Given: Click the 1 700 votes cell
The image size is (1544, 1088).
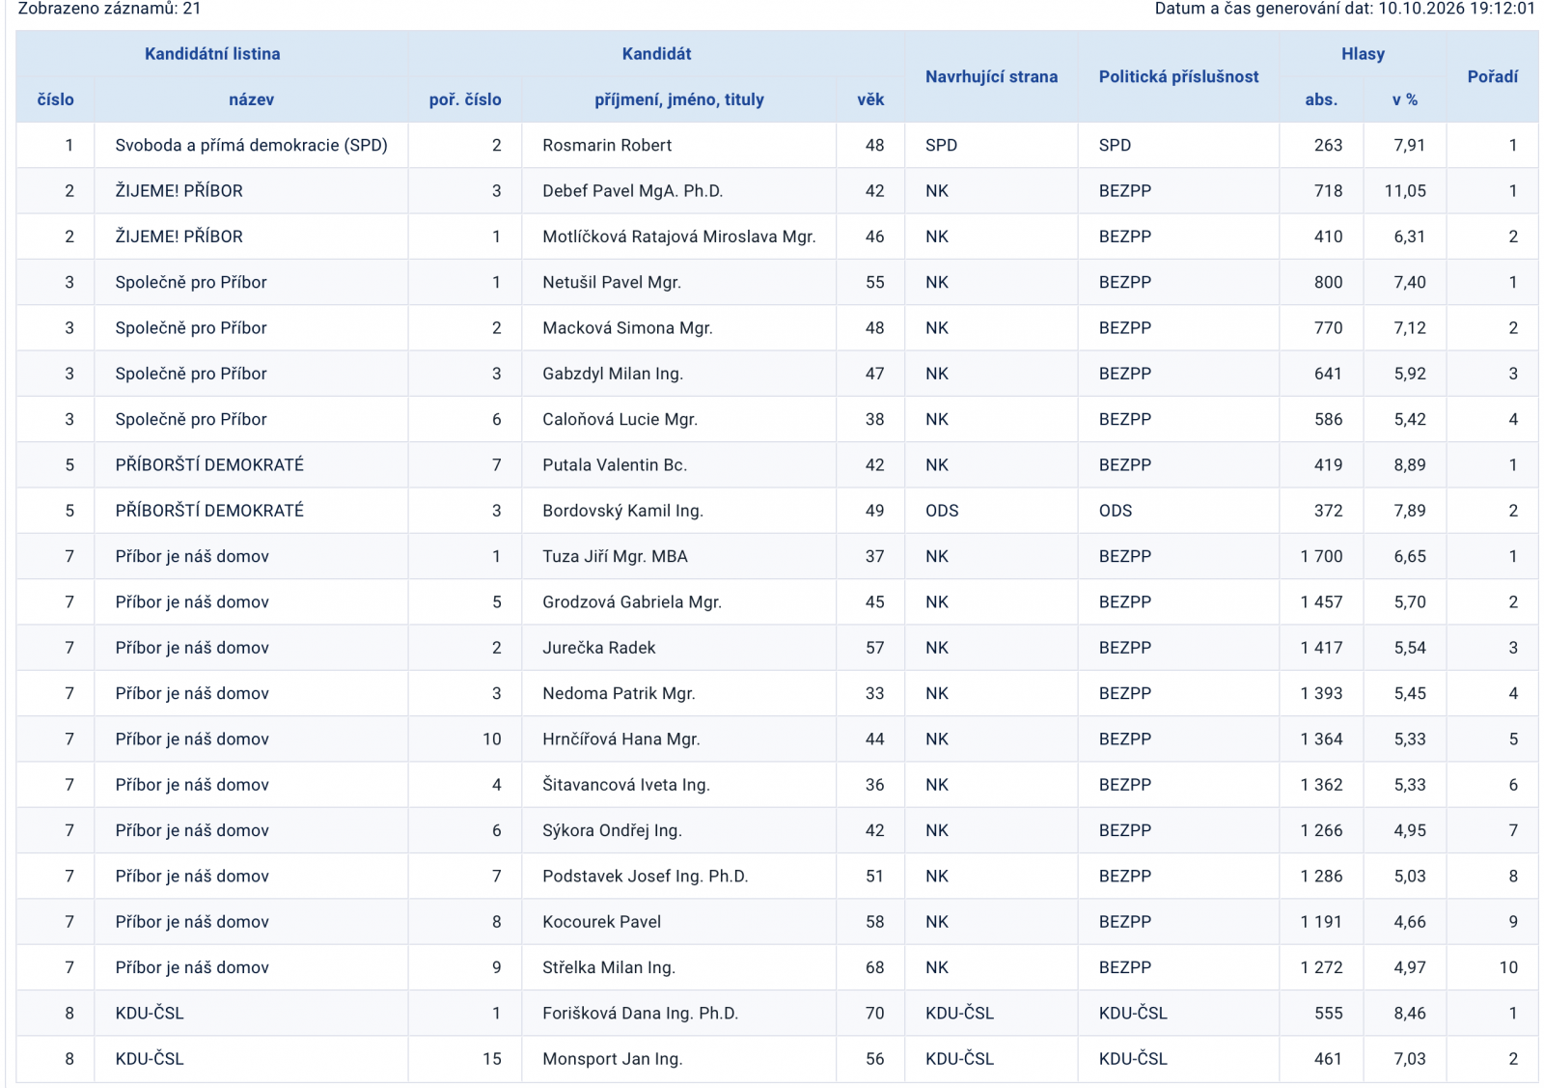Looking at the screenshot, I should pos(1321,556).
